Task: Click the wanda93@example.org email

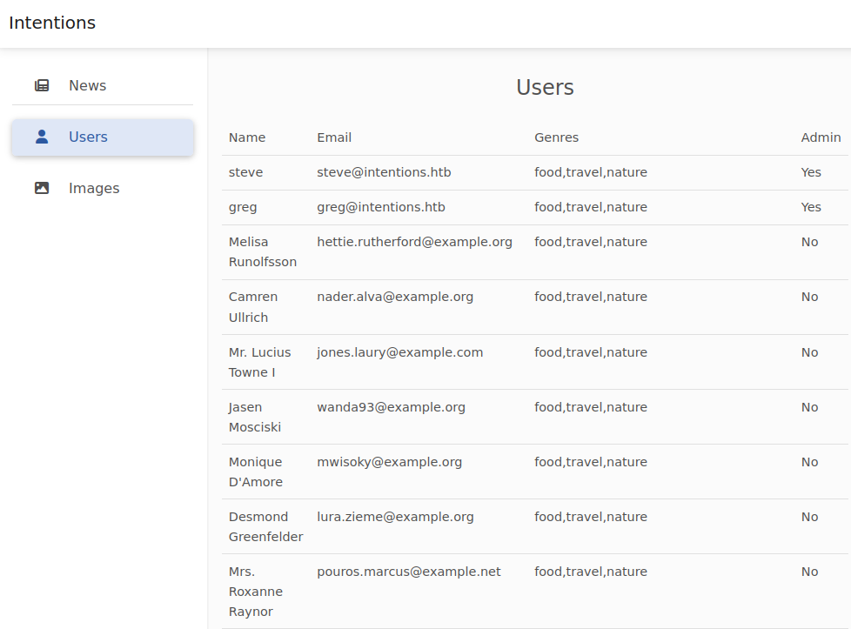Action: click(391, 407)
